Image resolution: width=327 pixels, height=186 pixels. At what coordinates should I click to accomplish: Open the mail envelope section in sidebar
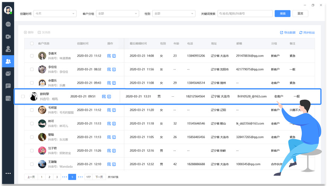tap(8, 74)
